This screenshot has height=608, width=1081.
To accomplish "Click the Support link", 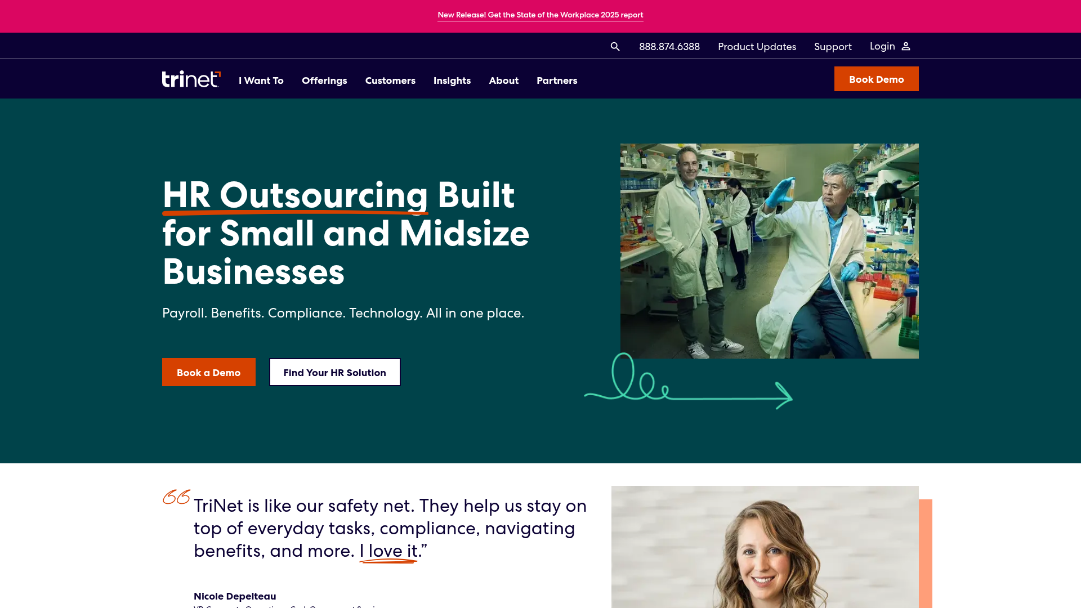I will coord(833,46).
